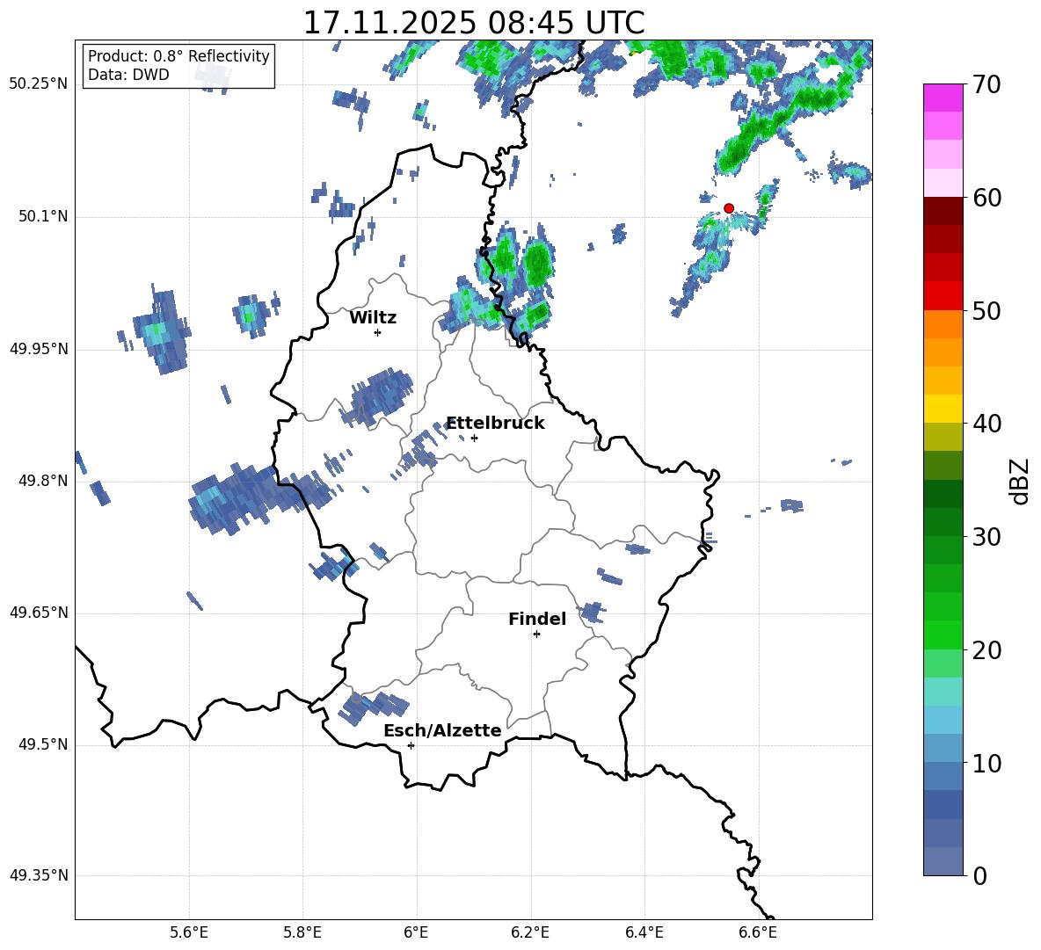Click the dBZ colorbar label
The height and width of the screenshot is (950, 1041).
pyautogui.click(x=1019, y=482)
